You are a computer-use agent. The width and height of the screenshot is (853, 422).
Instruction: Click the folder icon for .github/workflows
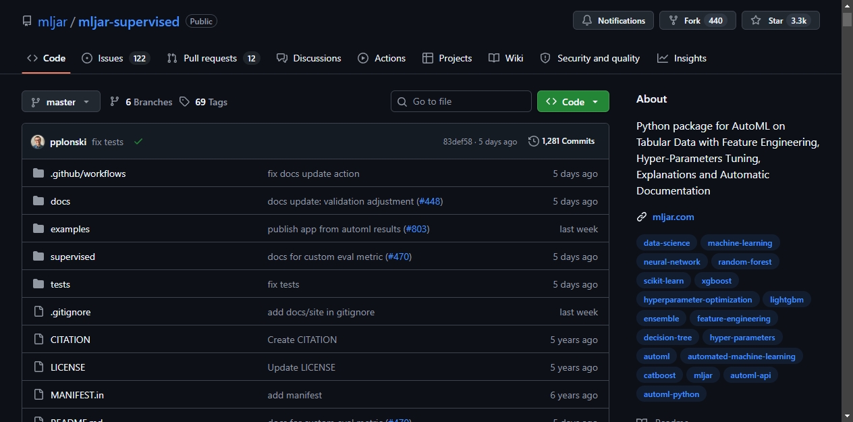point(38,174)
